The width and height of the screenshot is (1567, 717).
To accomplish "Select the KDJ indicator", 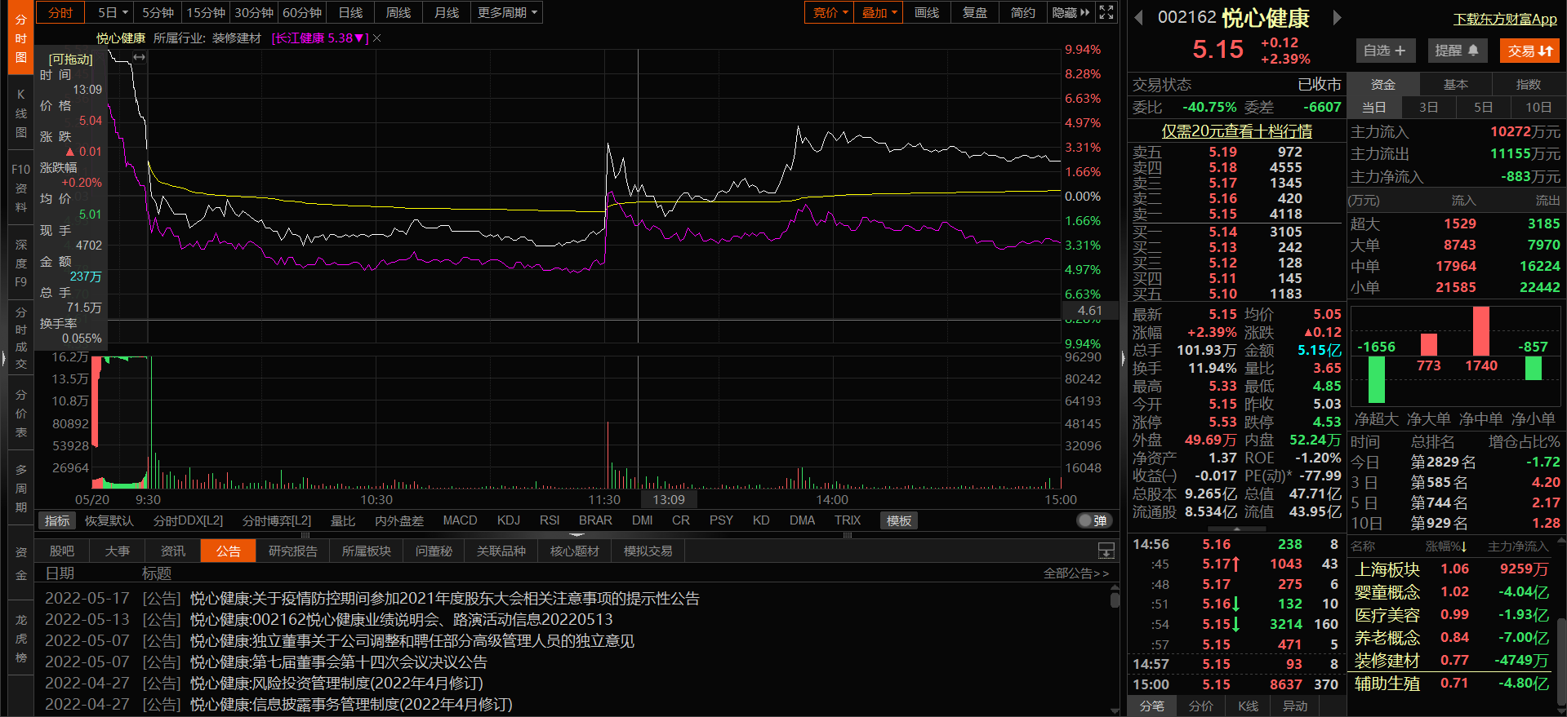I will click(x=509, y=520).
